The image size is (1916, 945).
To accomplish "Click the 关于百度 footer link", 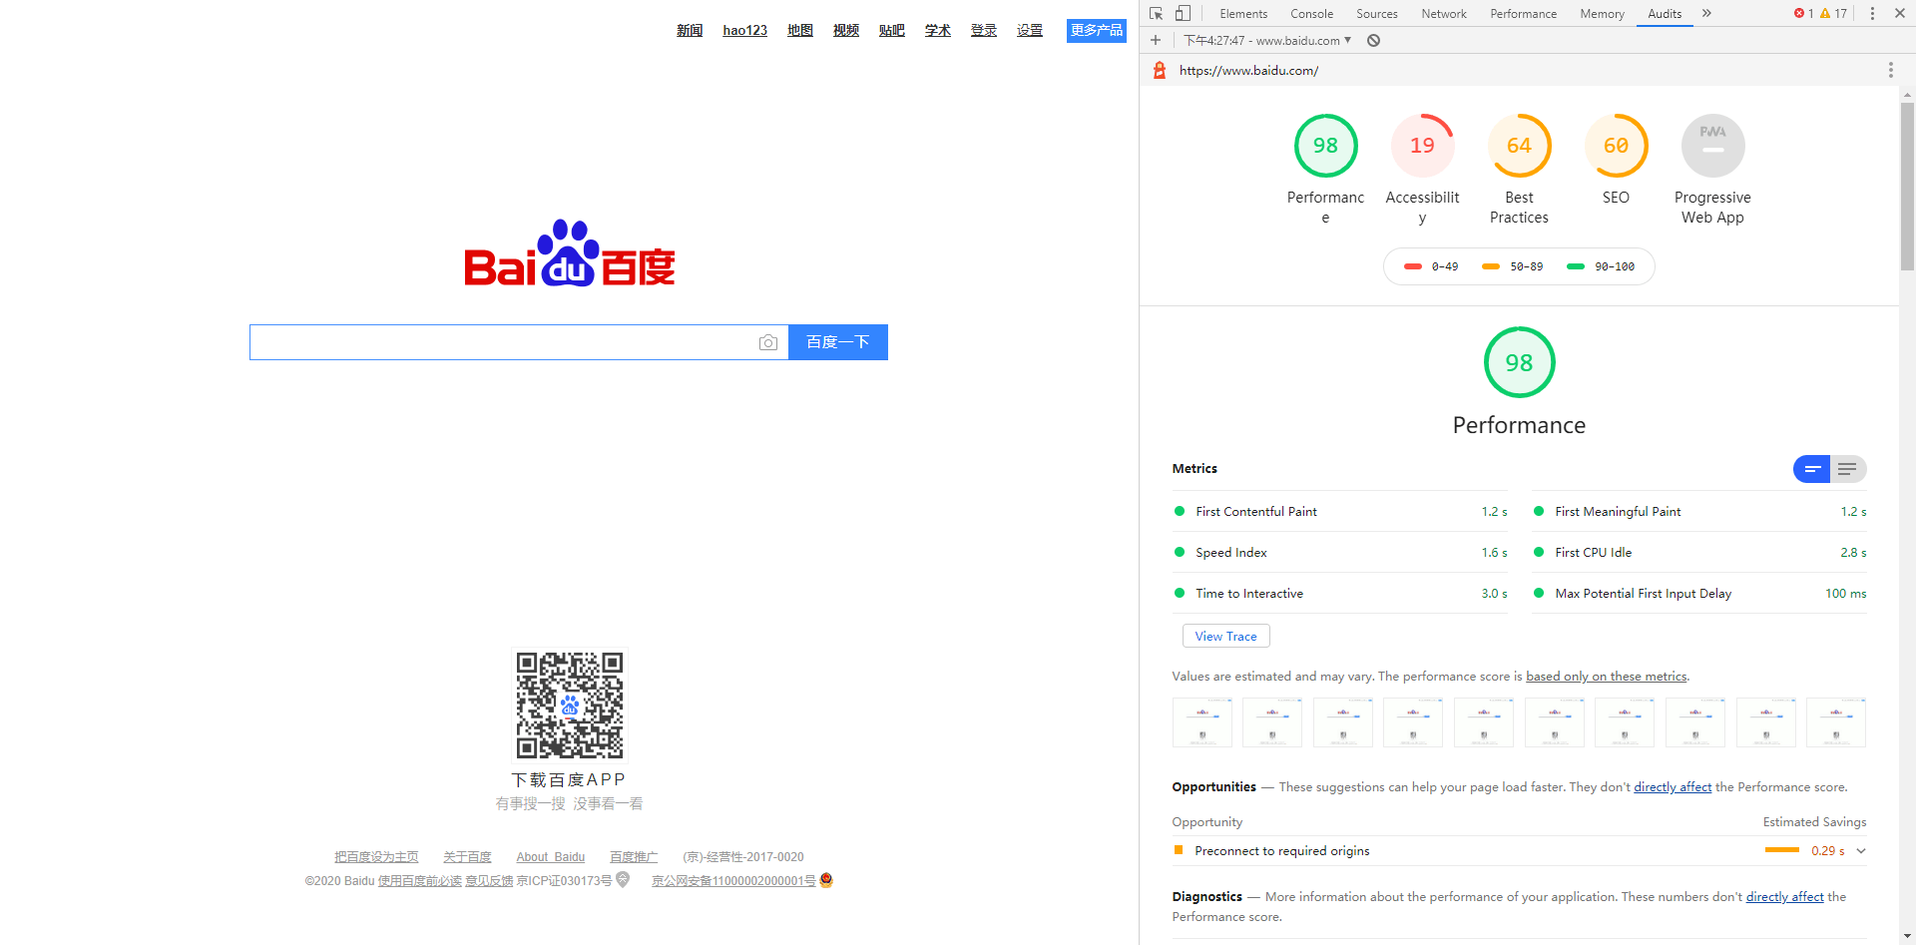I will point(467,857).
